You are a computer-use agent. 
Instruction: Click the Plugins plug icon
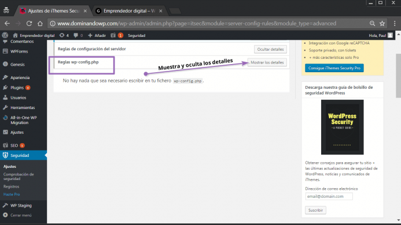tap(5, 88)
